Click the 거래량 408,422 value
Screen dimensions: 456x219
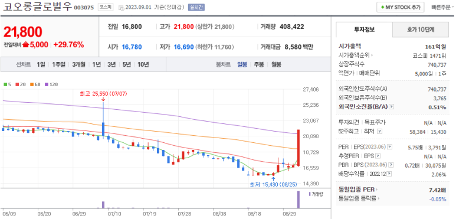pos(291,27)
